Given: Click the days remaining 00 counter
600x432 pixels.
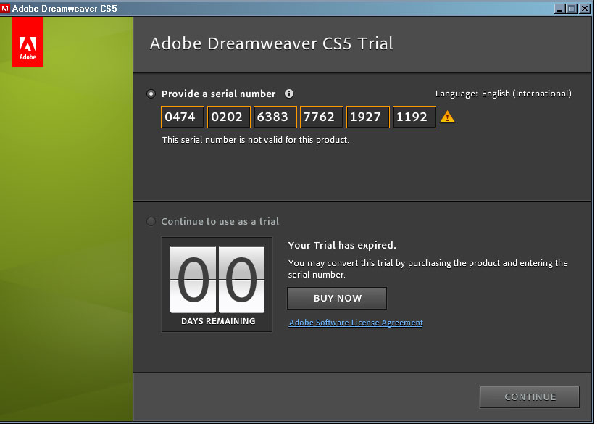Looking at the screenshot, I should coord(217,279).
